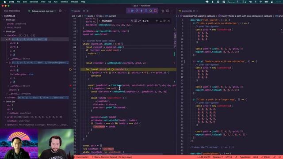This screenshot has width=283, height=159.
Task: Click the Open Changes icon in editor toolbar
Action: (163, 11)
